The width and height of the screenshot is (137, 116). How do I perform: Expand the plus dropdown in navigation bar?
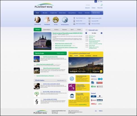coord(101,13)
